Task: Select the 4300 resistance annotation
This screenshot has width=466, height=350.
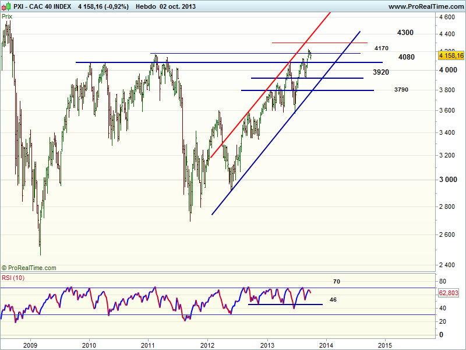Action: point(405,33)
